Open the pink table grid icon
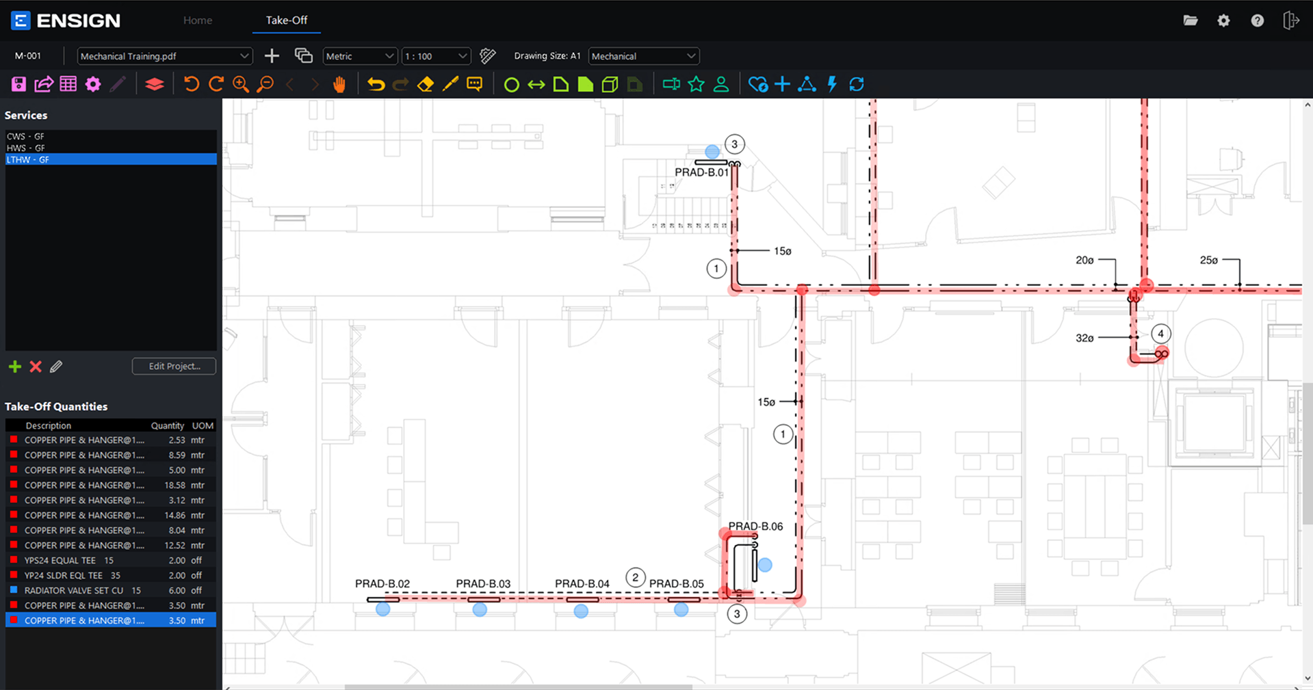The width and height of the screenshot is (1313, 690). (x=68, y=84)
